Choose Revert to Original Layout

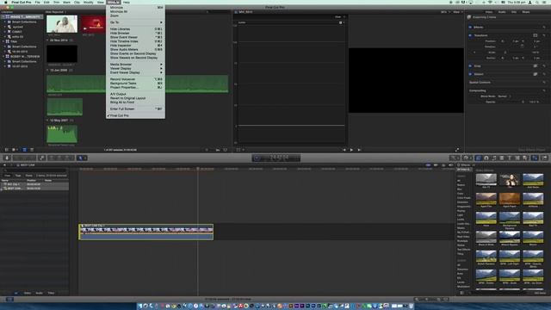135,98
